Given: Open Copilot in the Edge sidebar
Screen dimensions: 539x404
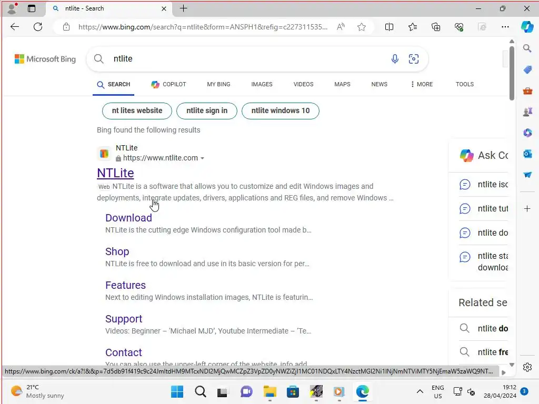Looking at the screenshot, I should pyautogui.click(x=527, y=27).
